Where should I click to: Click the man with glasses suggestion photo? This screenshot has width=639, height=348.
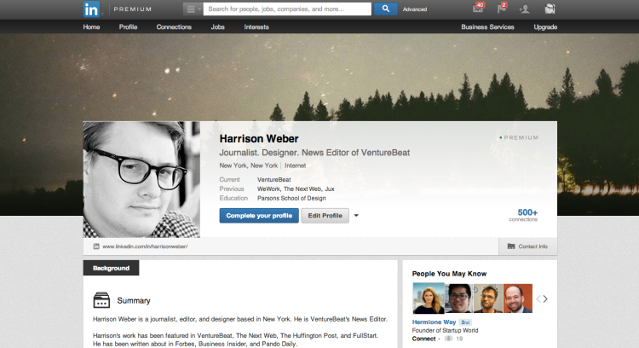(459, 299)
